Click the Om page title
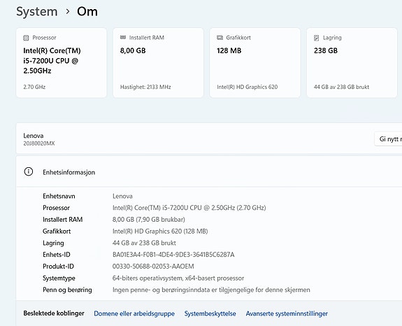The image size is (402, 326). coord(87,11)
